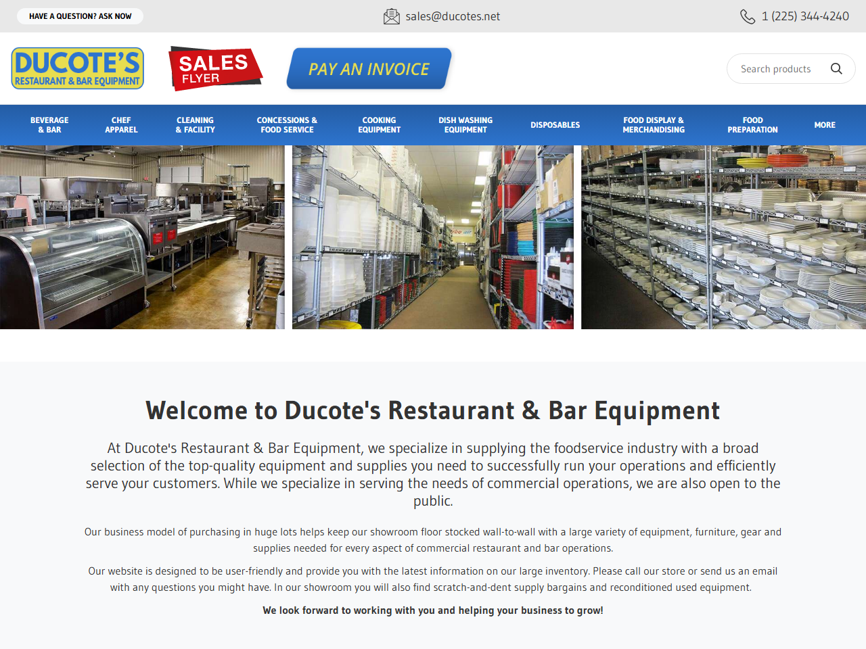Open Cleaning & Facility menu
This screenshot has width=866, height=649.
pyautogui.click(x=195, y=125)
